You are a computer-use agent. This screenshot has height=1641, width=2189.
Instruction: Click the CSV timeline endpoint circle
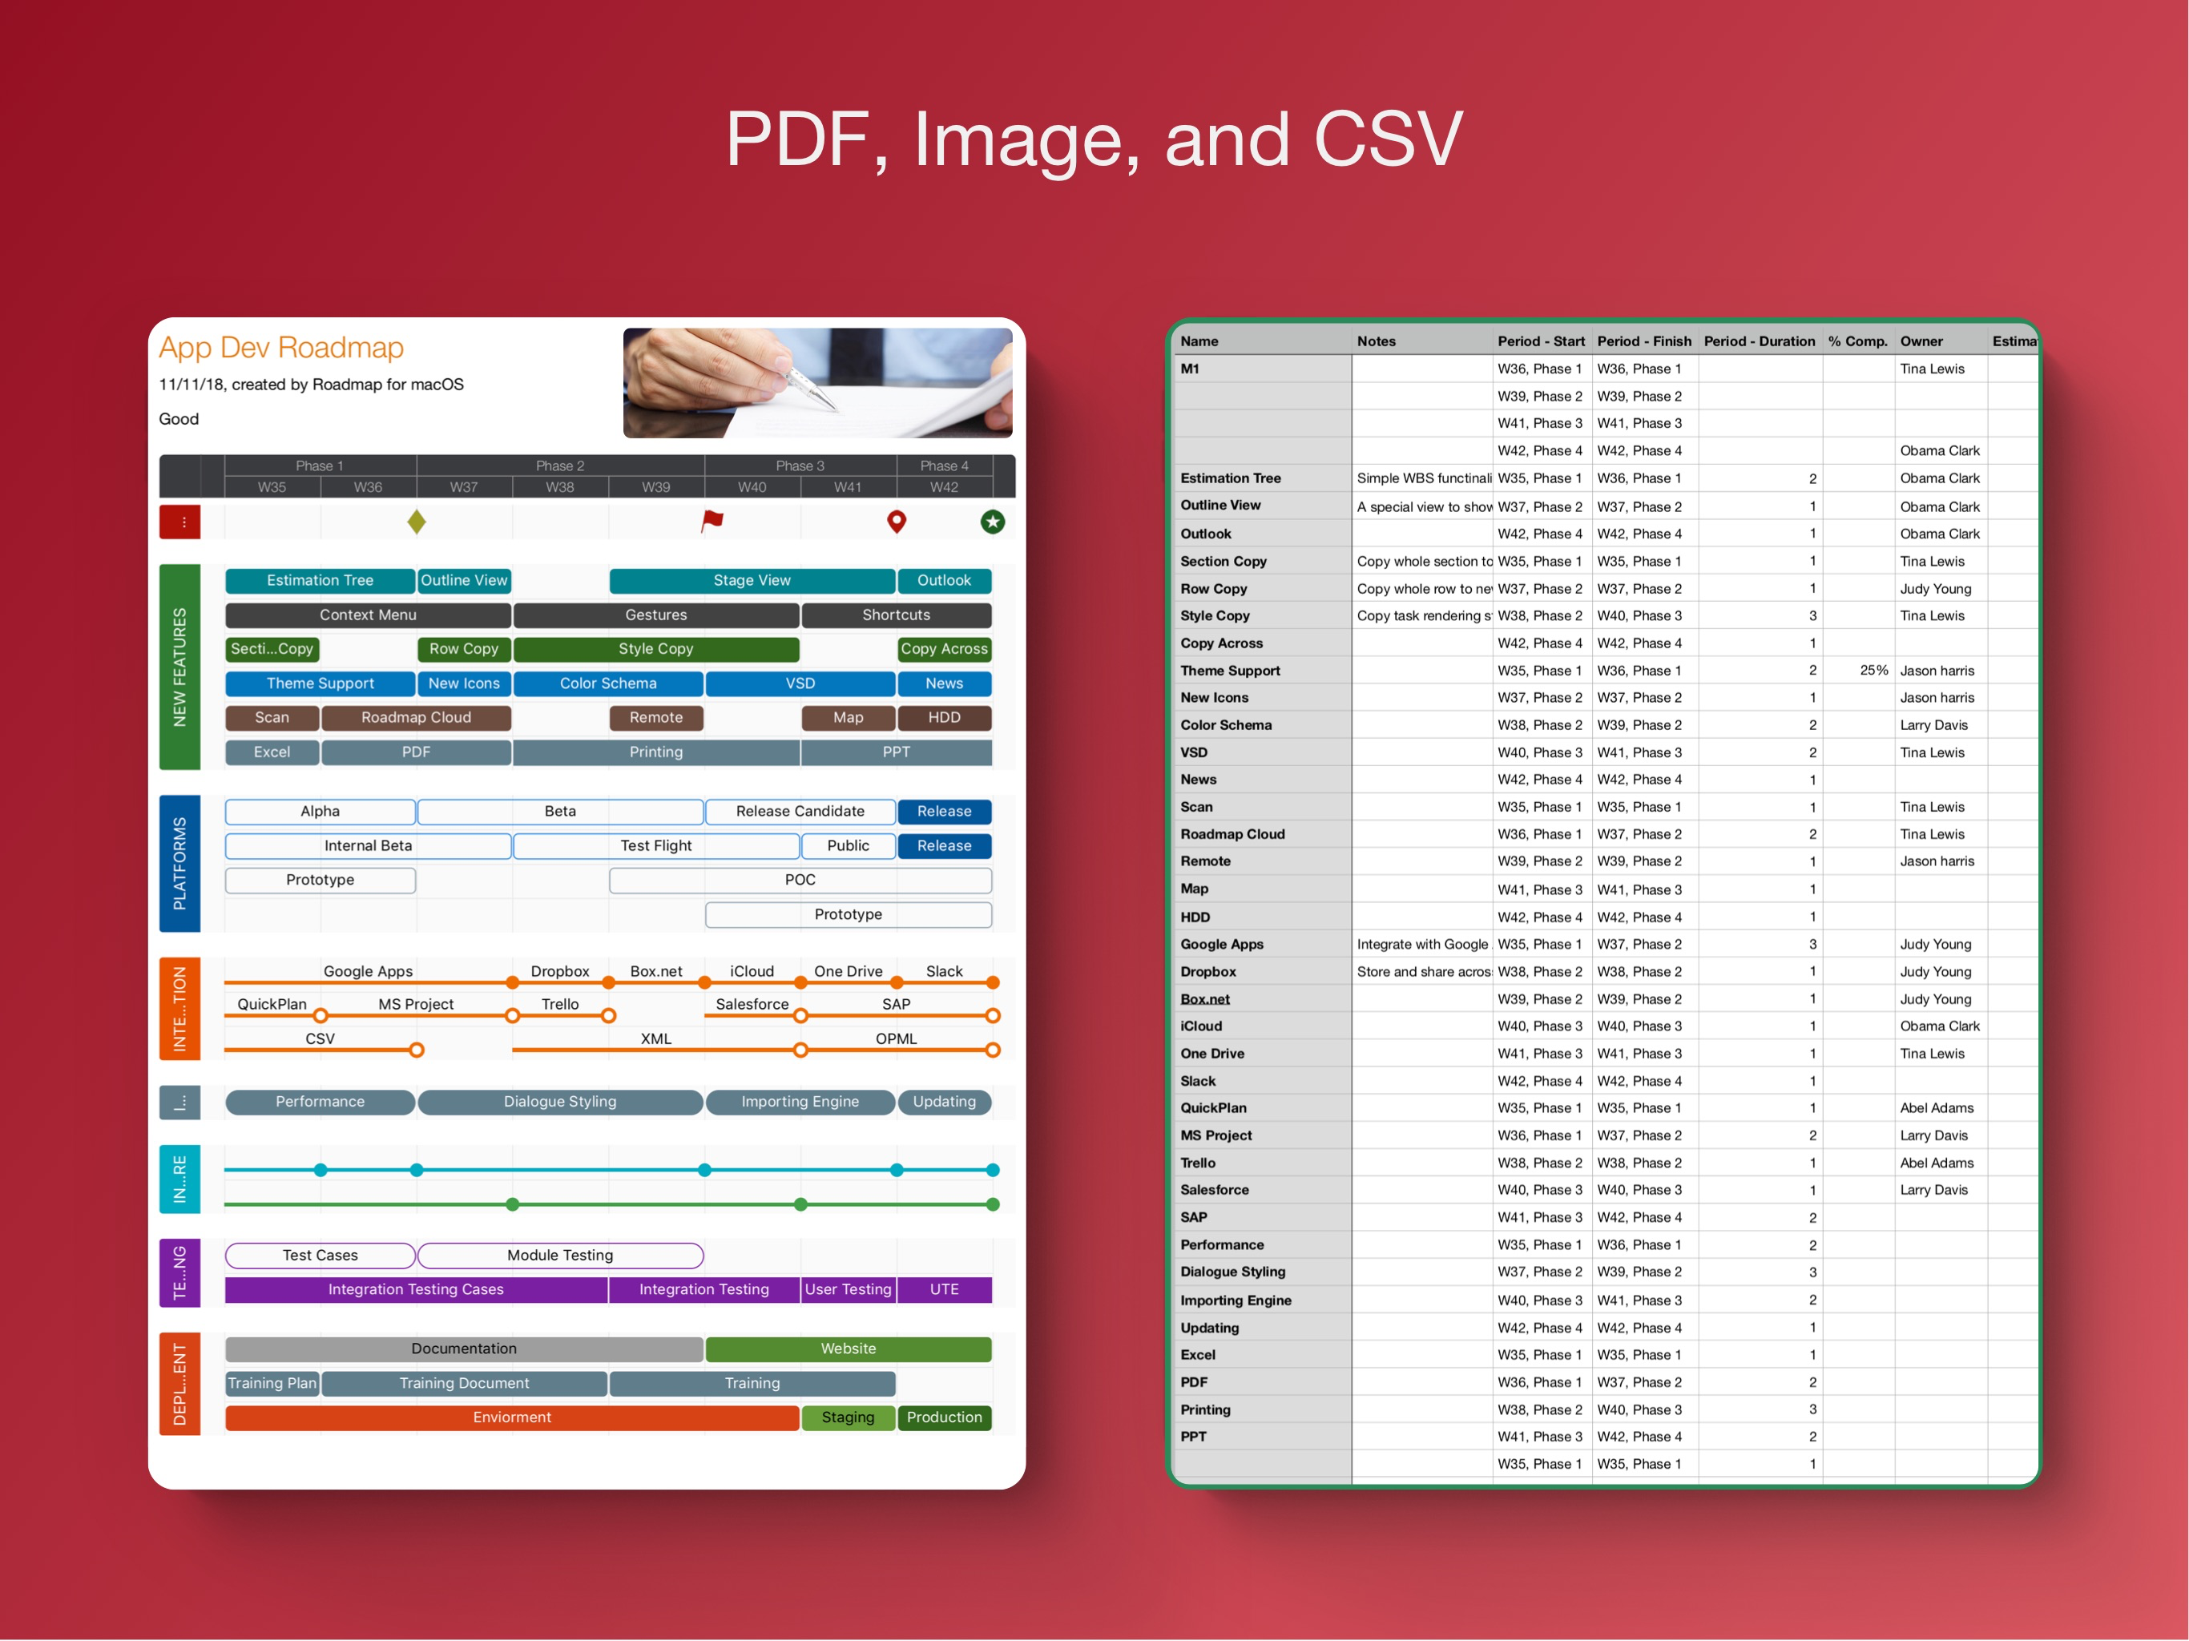point(417,1050)
